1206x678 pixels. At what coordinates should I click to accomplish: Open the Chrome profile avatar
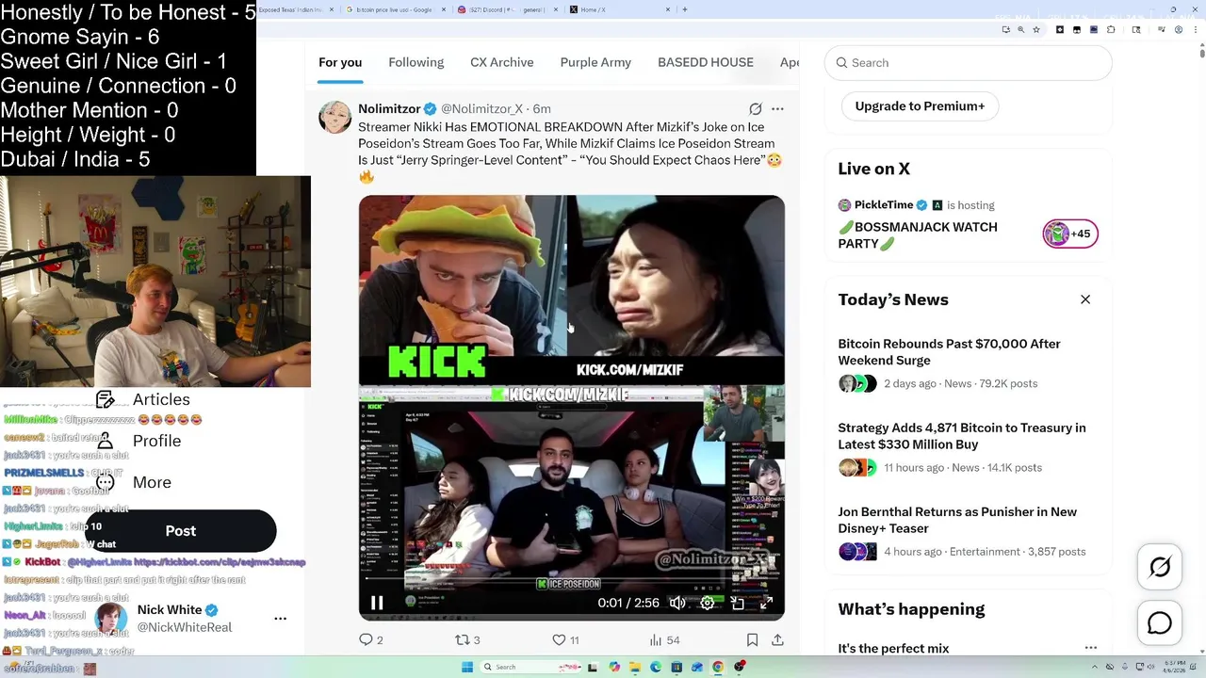point(1179,29)
